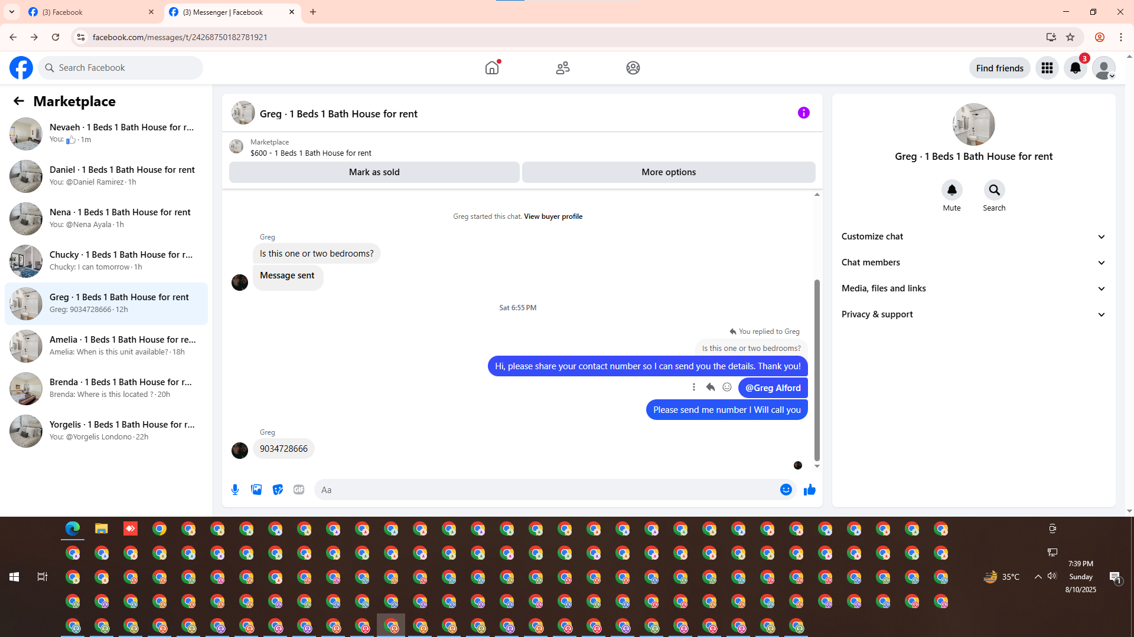Click the purple conversation information icon
Image resolution: width=1134 pixels, height=637 pixels.
(803, 113)
